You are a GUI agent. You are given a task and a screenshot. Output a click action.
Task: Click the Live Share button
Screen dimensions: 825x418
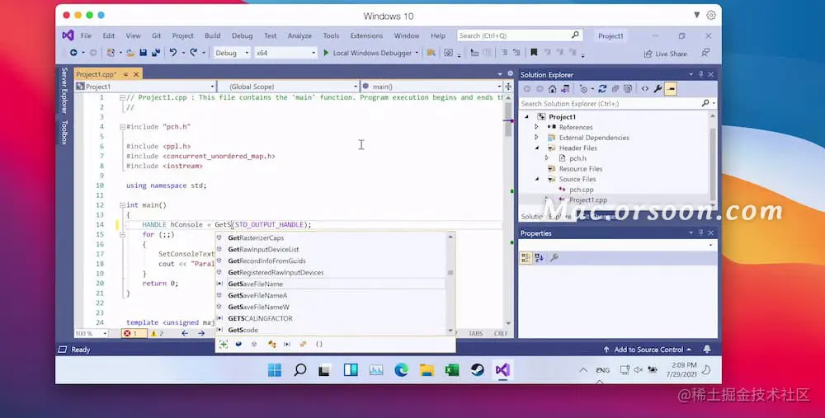pyautogui.click(x=665, y=53)
